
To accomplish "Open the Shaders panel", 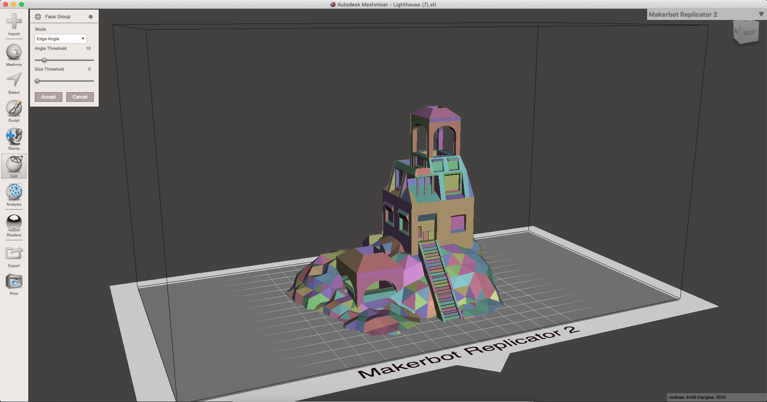I will pos(14,225).
